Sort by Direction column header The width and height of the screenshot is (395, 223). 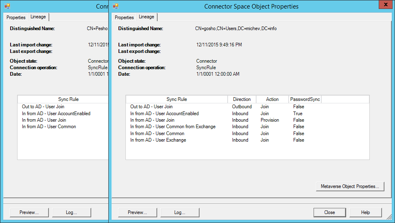(242, 99)
